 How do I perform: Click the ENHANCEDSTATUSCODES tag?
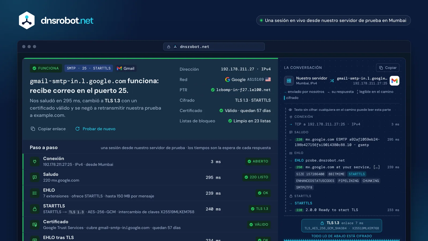point(315,181)
